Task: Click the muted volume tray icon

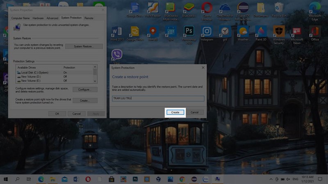Action: tap(288, 179)
